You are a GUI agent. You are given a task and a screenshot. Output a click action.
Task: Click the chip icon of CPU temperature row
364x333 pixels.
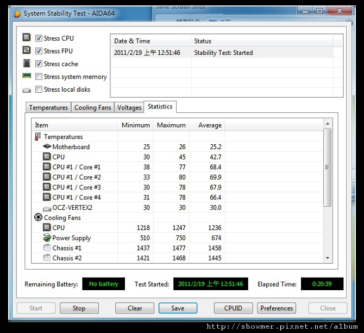point(47,157)
